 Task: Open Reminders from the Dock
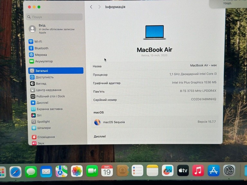[137, 171]
